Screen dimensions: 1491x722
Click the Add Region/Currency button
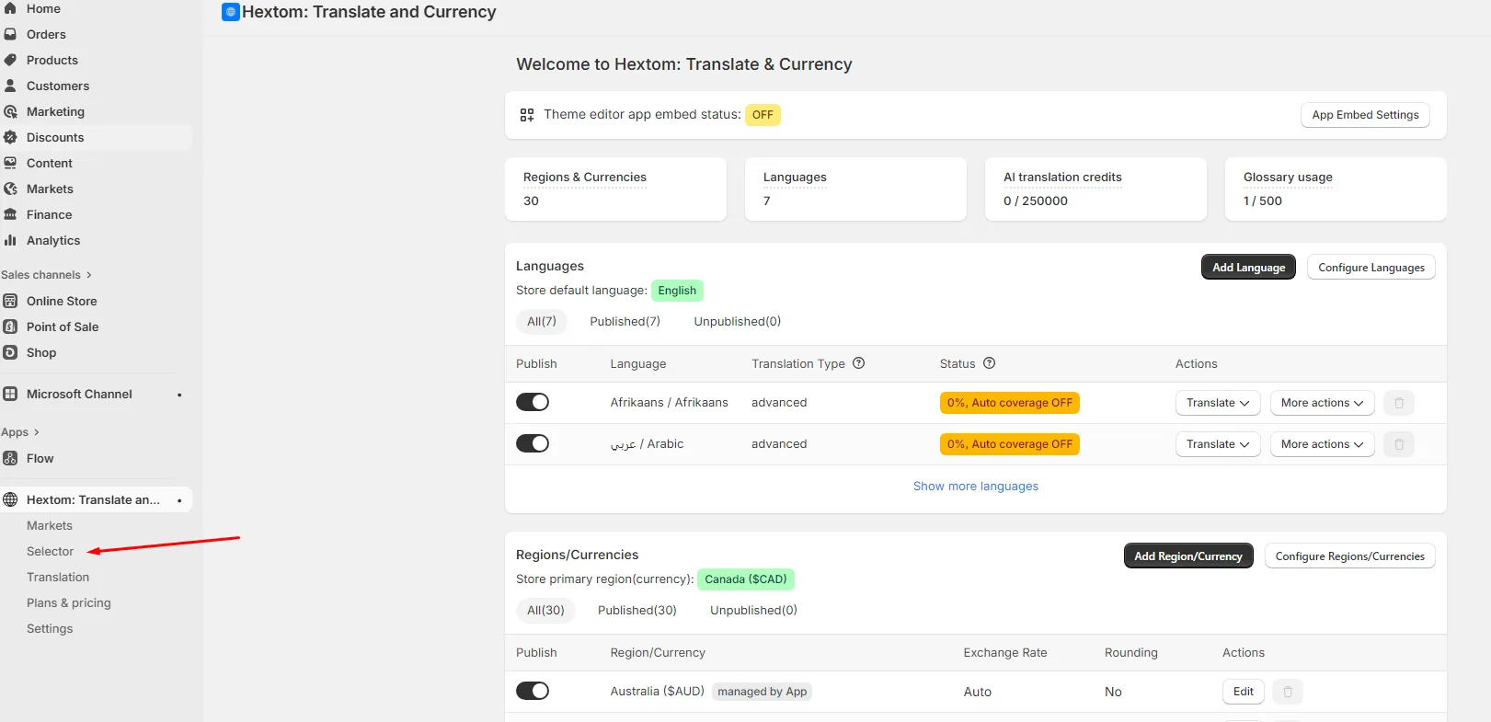[1188, 556]
